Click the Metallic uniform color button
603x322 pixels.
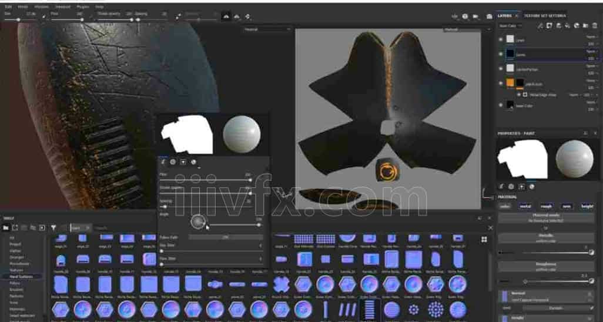click(x=546, y=238)
